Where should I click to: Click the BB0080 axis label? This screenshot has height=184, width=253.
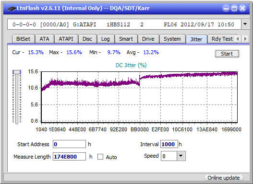click(x=140, y=129)
